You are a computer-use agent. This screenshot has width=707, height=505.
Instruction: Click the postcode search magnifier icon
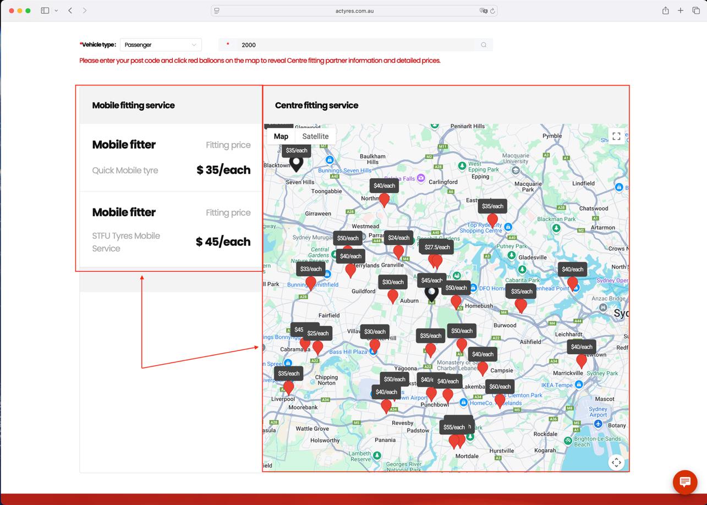tap(484, 45)
